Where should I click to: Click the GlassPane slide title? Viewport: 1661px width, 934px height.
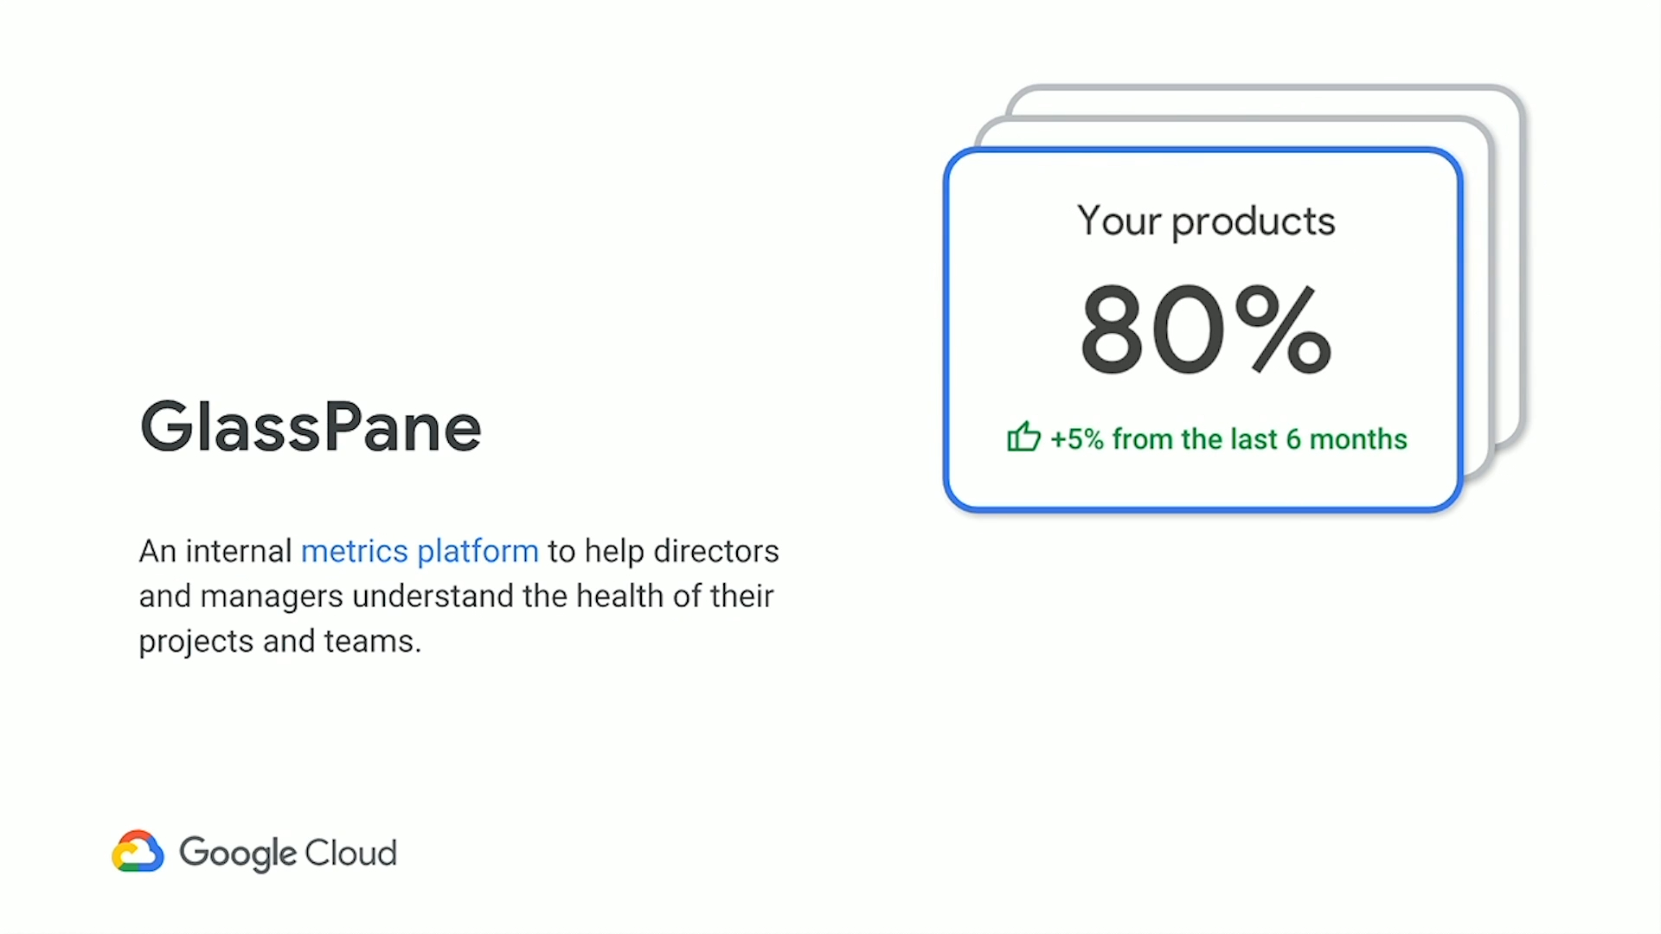[311, 427]
